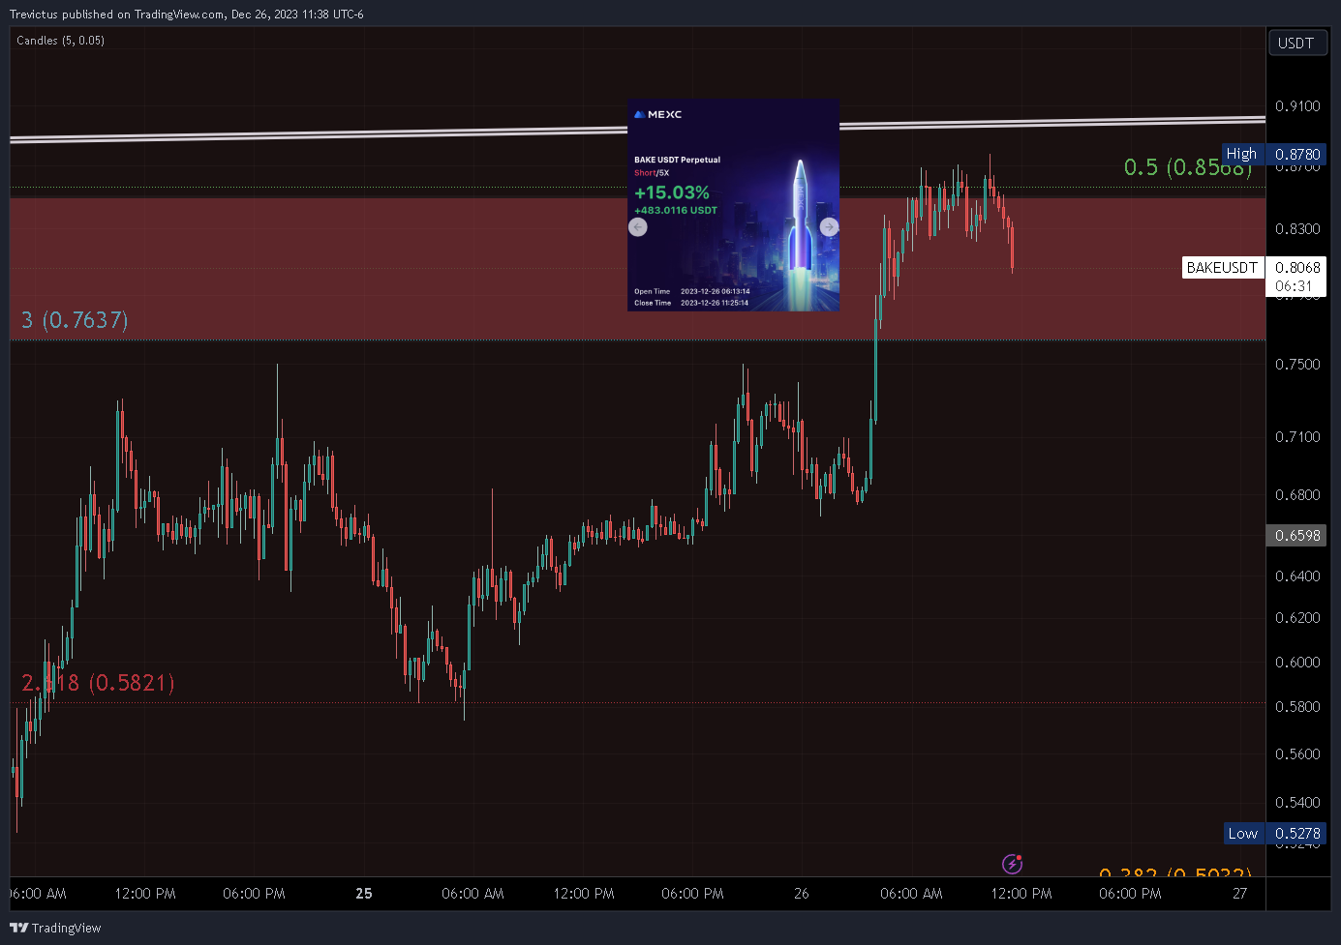Click the 'Close Time' row in MEXC image
This screenshot has height=945, width=1341.
tap(691, 303)
